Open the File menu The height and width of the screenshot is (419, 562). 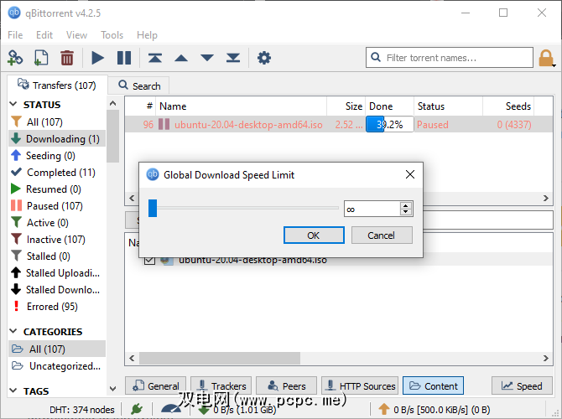pos(15,35)
